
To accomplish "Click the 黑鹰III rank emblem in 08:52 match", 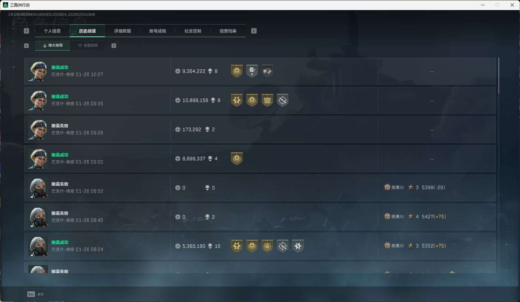I will click(387, 187).
